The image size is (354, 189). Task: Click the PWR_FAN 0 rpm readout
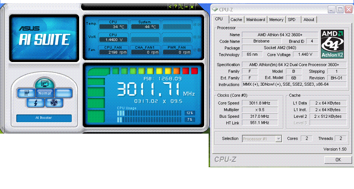coord(177,52)
